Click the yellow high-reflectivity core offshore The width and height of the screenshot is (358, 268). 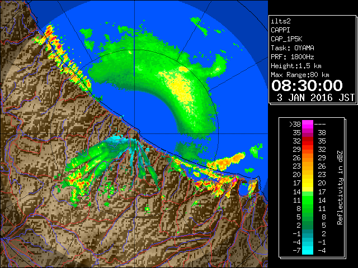click(180, 88)
